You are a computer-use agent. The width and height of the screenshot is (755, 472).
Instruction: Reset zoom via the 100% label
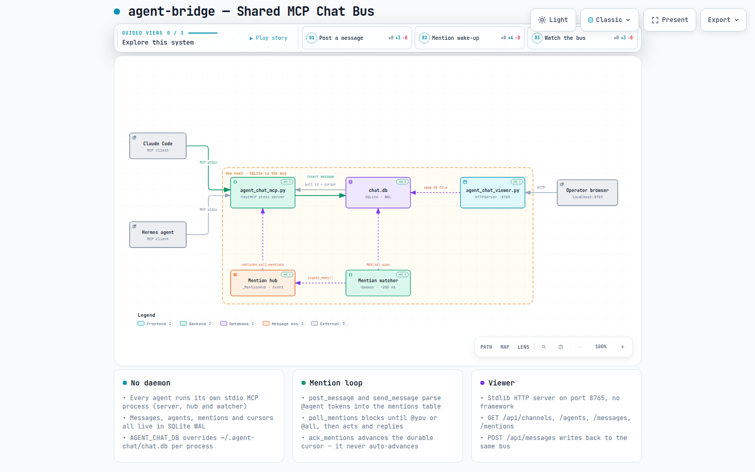(x=601, y=347)
